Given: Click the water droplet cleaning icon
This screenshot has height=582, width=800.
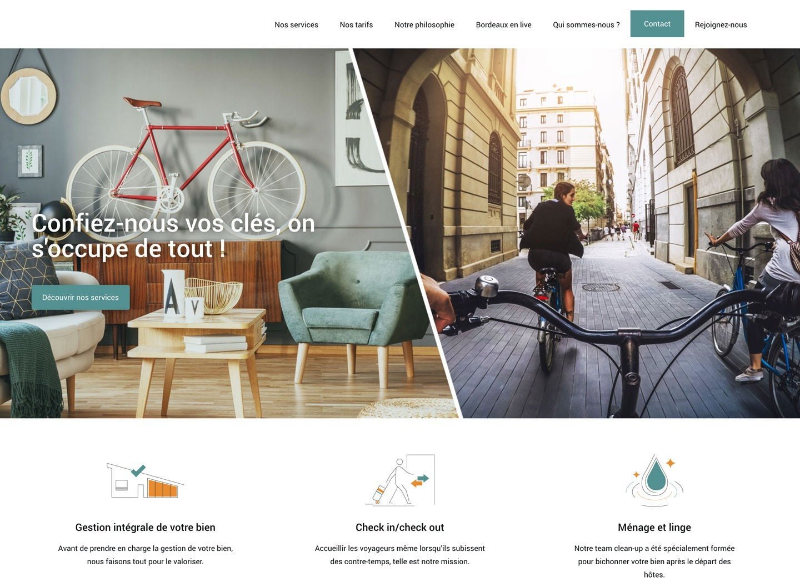Looking at the screenshot, I should click(654, 480).
